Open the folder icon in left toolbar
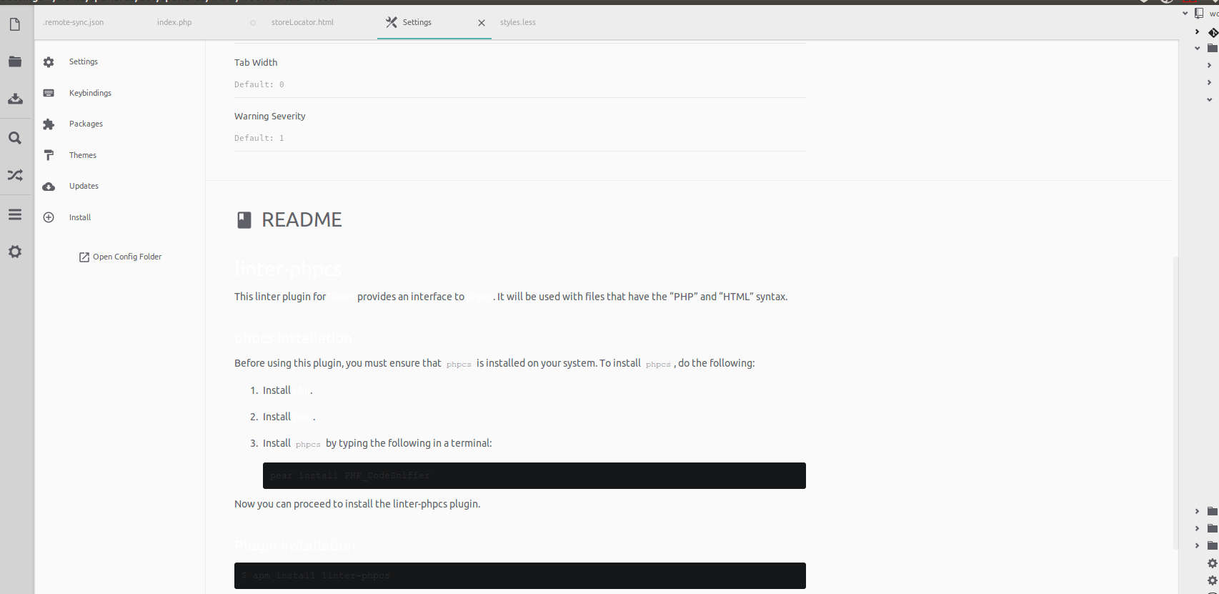The height and width of the screenshot is (594, 1219). 14,61
